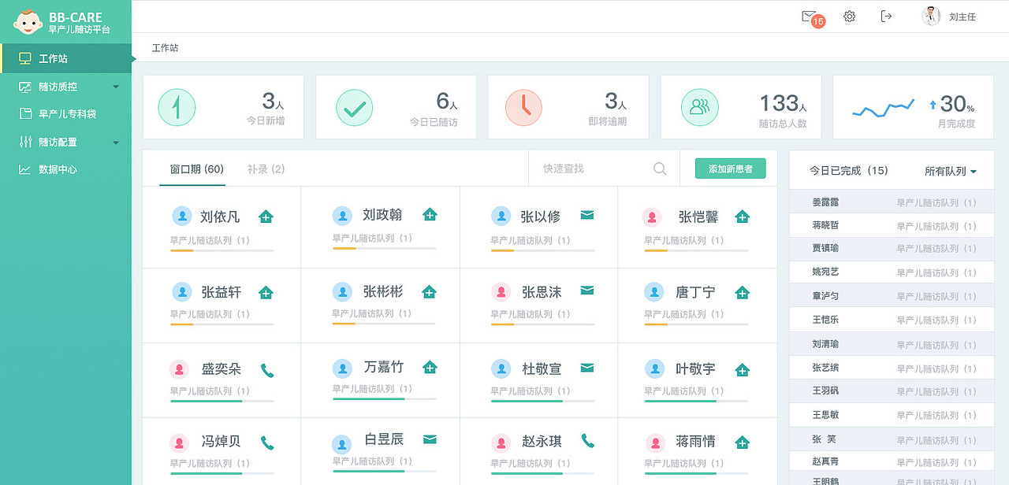Click the settings gear icon
Viewport: 1009px width, 485px height.
point(849,16)
